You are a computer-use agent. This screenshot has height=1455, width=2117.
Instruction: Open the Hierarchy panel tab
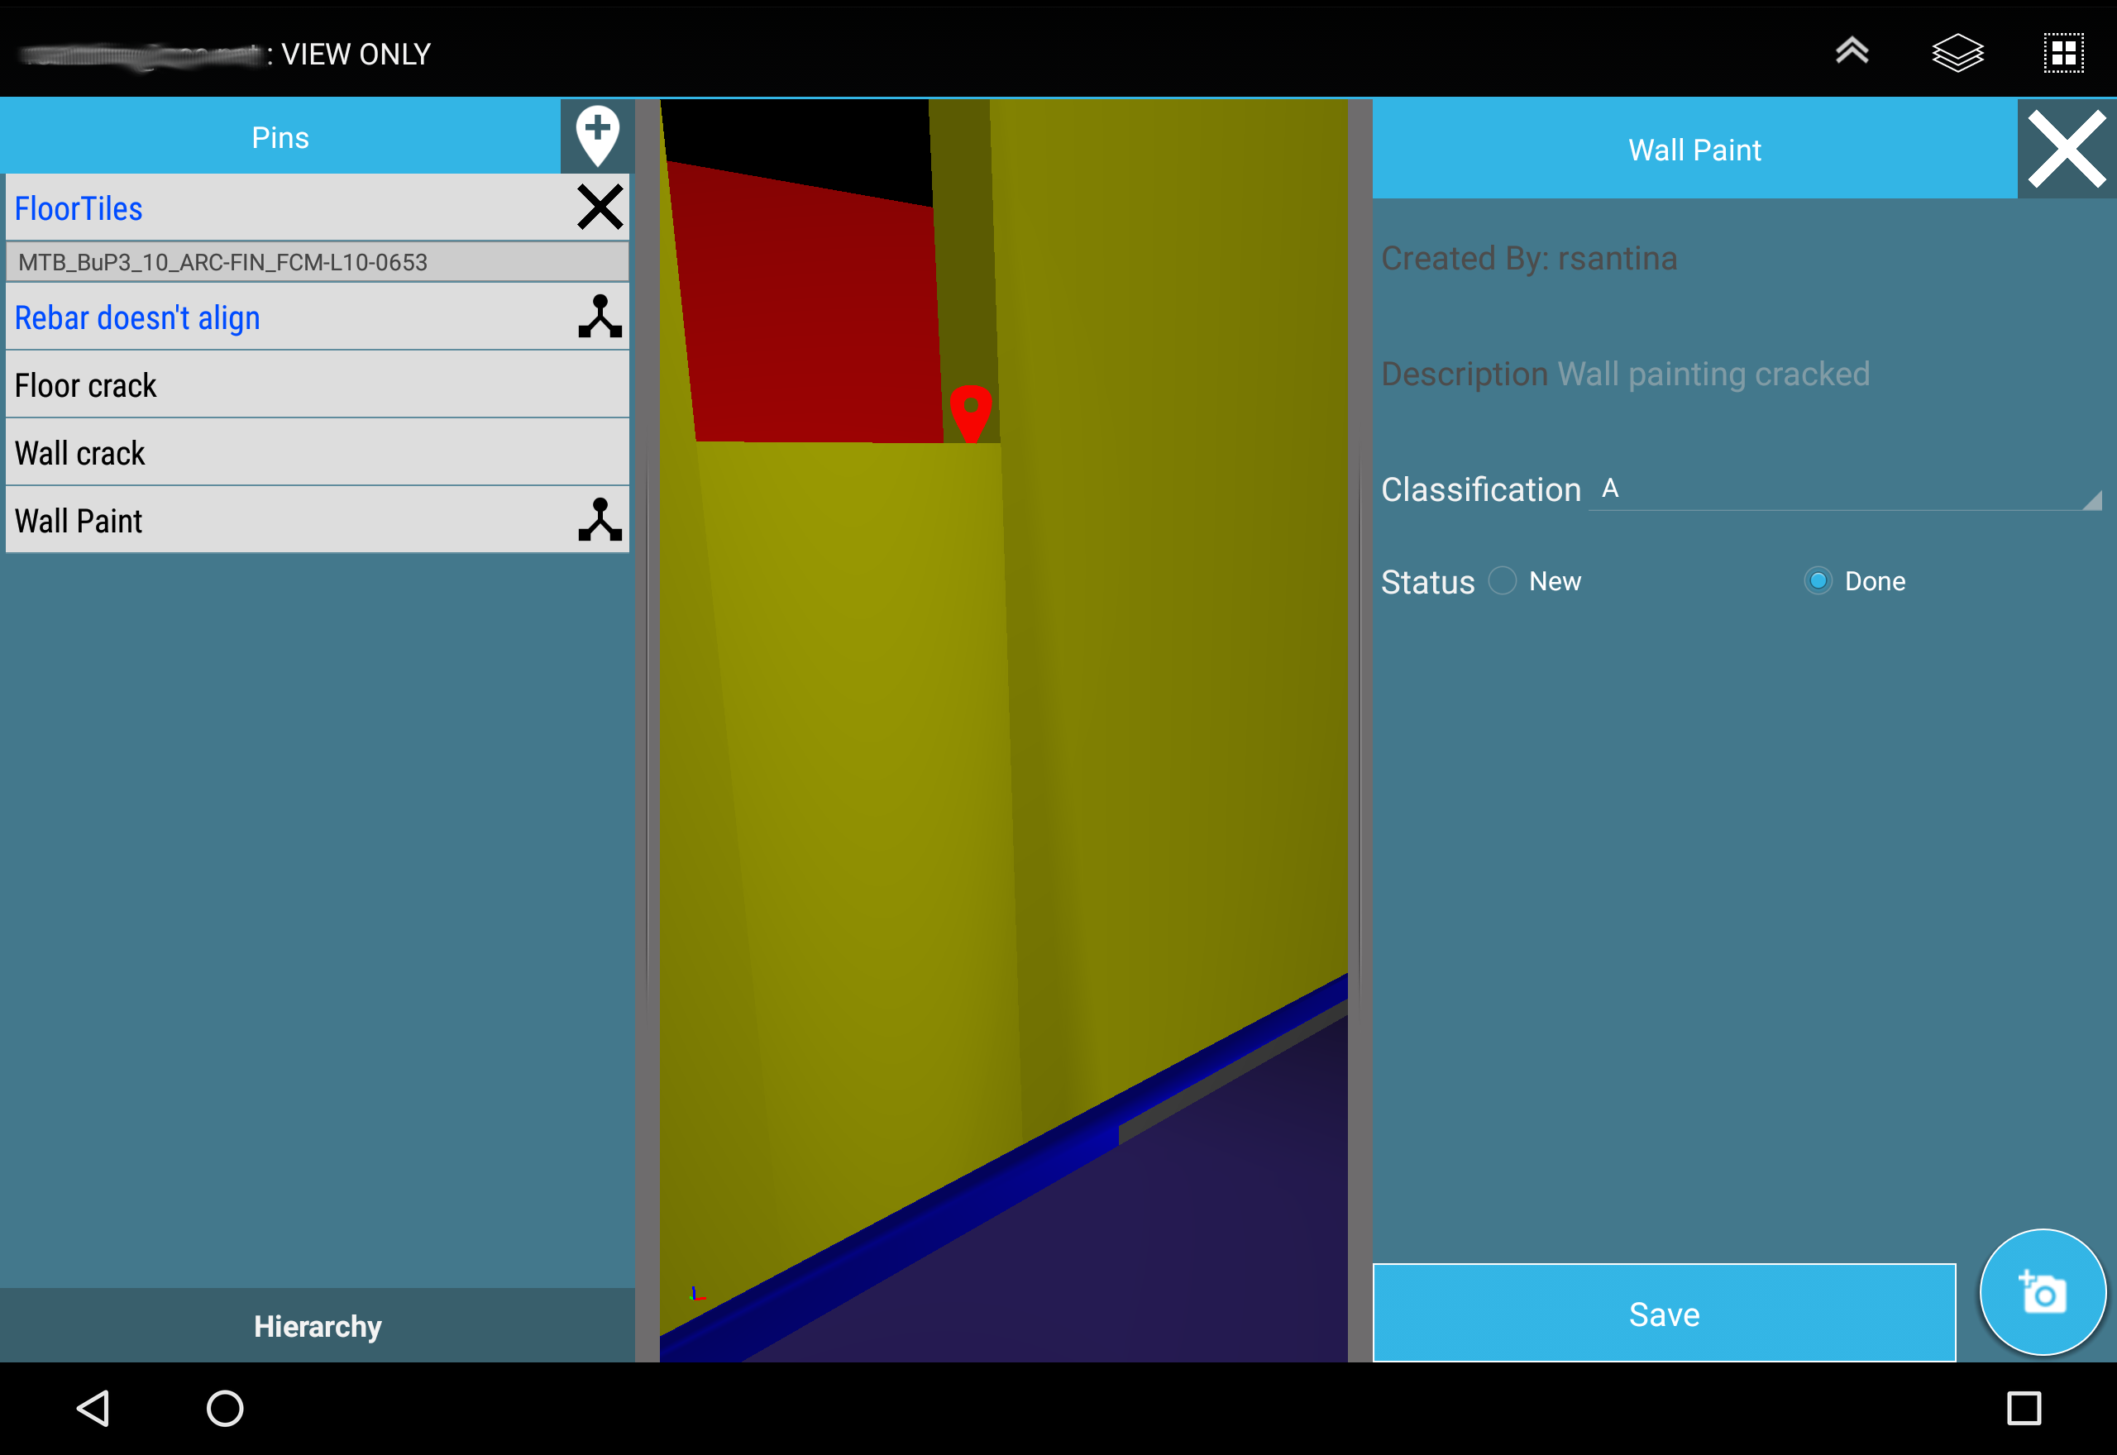[x=318, y=1325]
